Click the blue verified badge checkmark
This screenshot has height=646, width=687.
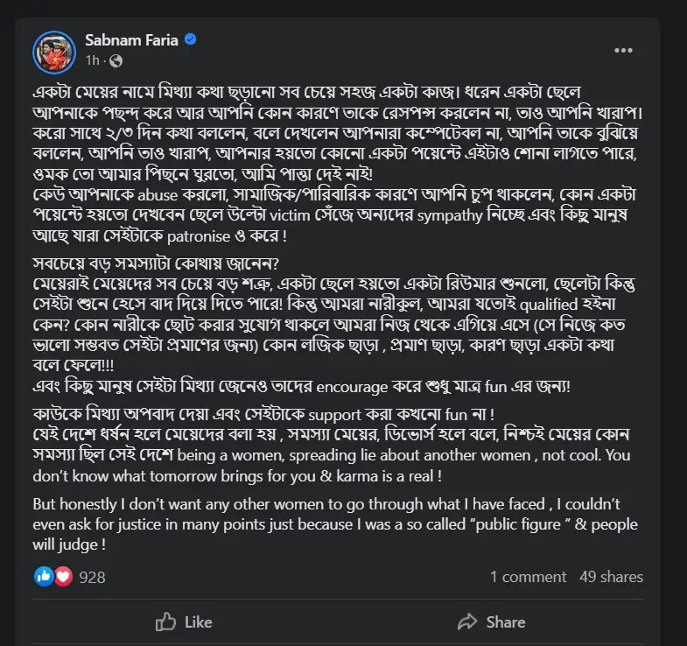[x=190, y=40]
